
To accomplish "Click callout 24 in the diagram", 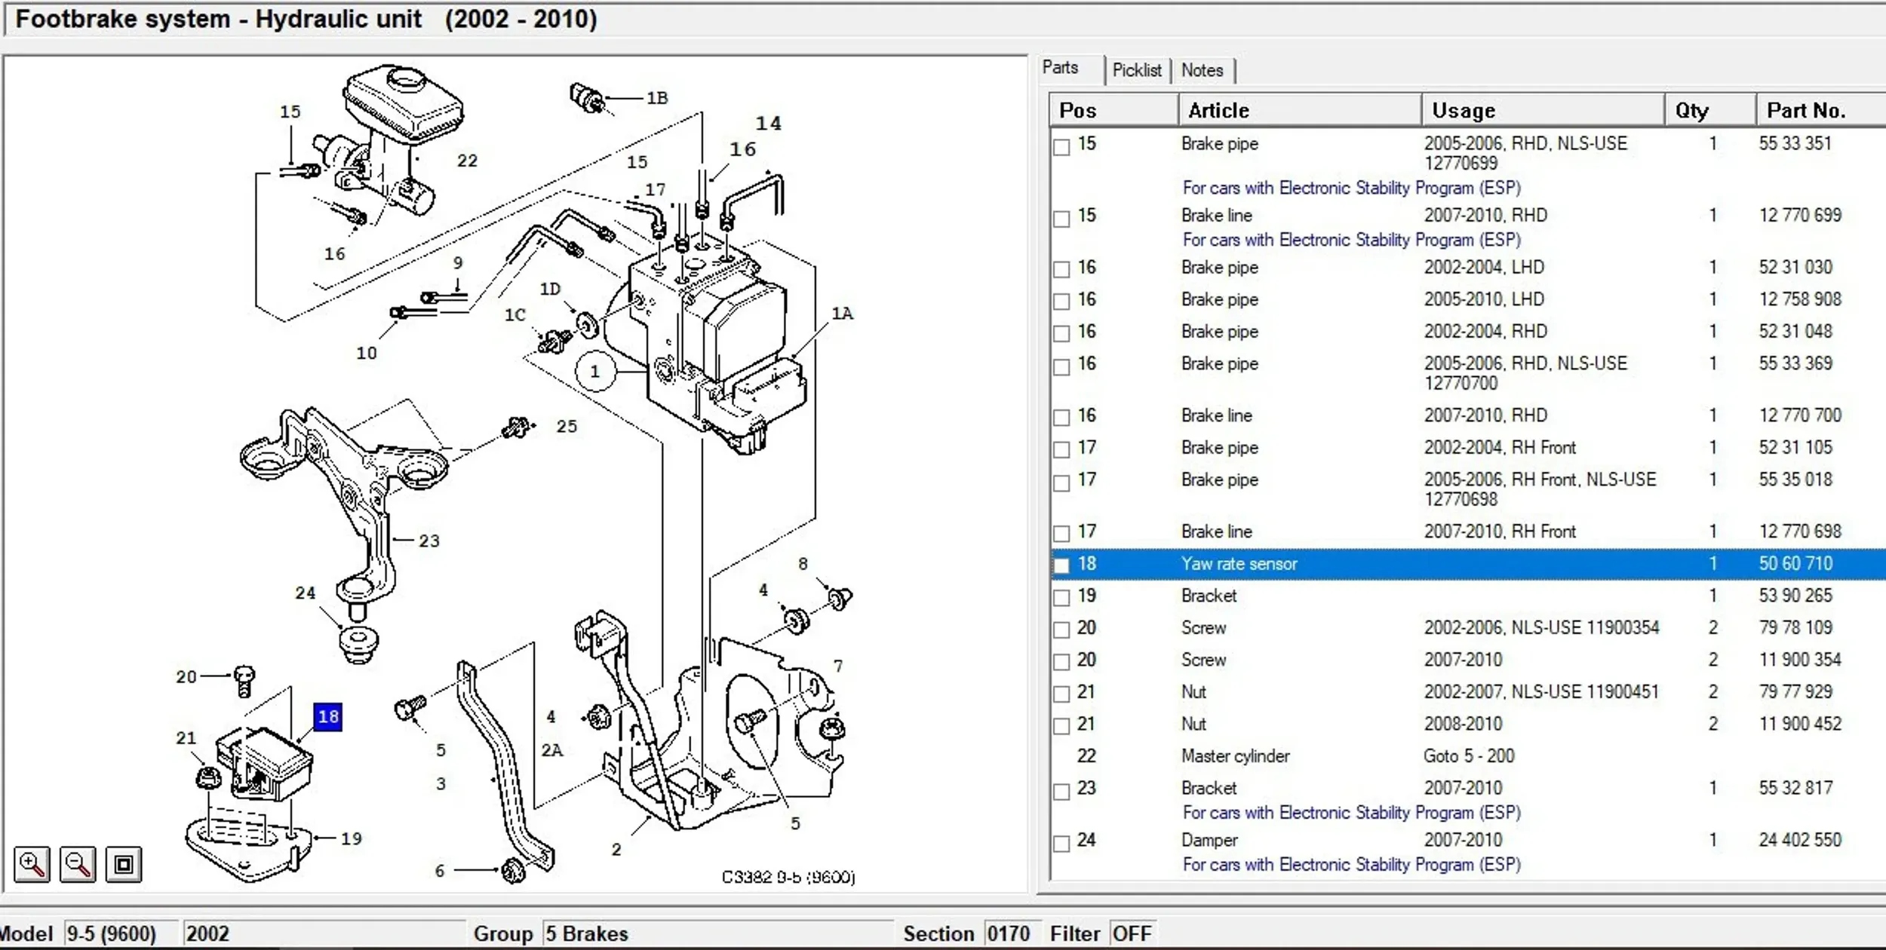I will (x=305, y=593).
